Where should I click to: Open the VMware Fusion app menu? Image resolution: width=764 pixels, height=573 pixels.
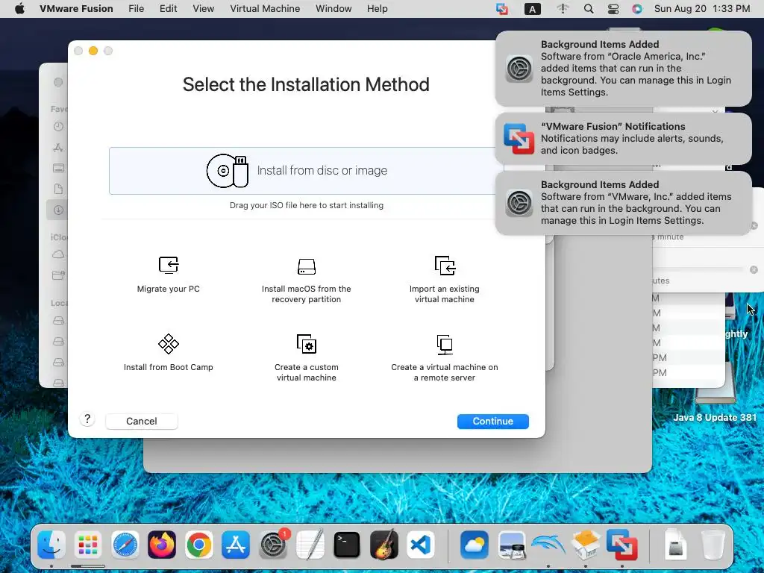click(x=77, y=9)
